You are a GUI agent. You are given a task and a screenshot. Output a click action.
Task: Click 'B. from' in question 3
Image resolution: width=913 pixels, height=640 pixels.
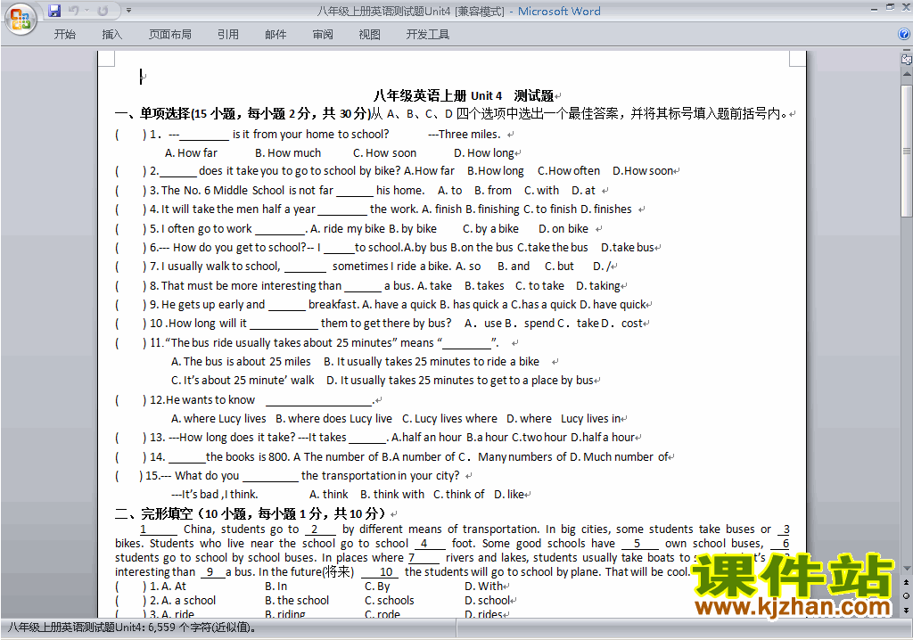(x=493, y=190)
